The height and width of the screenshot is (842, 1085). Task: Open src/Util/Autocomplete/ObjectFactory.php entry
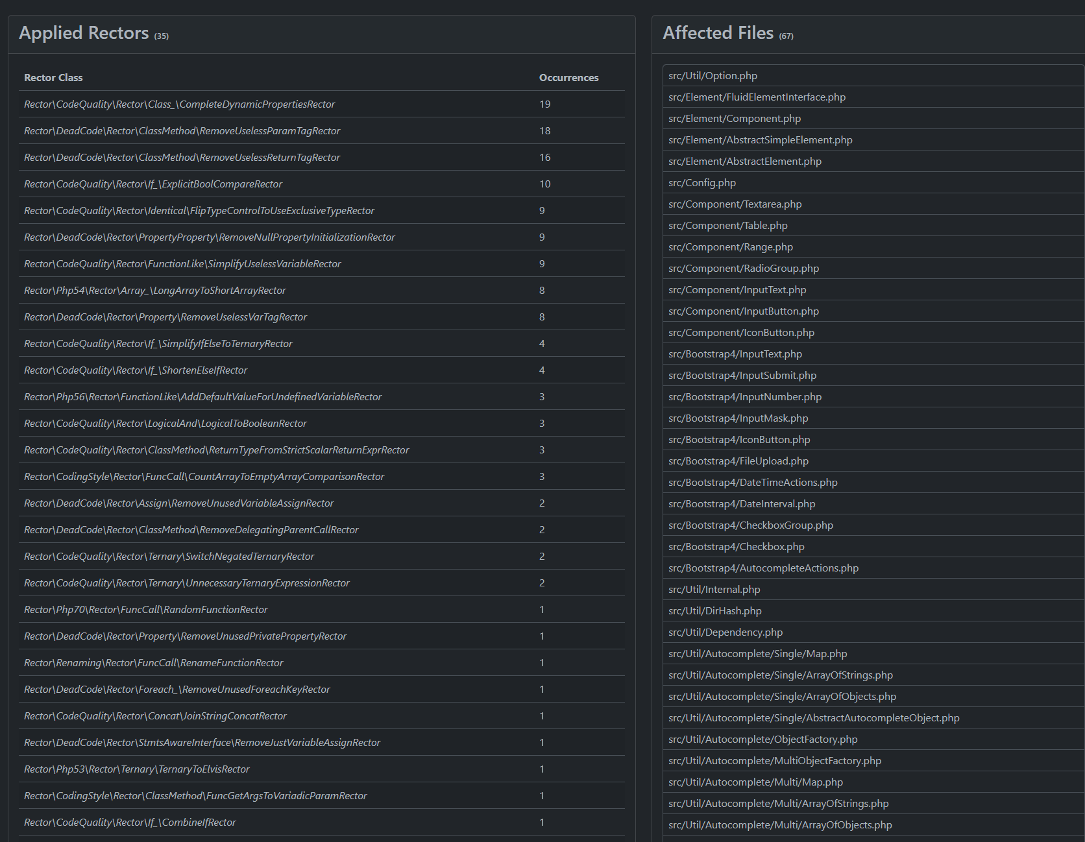coord(873,739)
